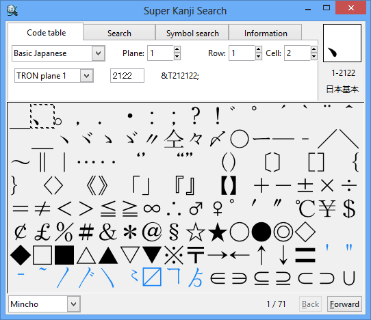Select the dollar sign symbol

point(349,209)
